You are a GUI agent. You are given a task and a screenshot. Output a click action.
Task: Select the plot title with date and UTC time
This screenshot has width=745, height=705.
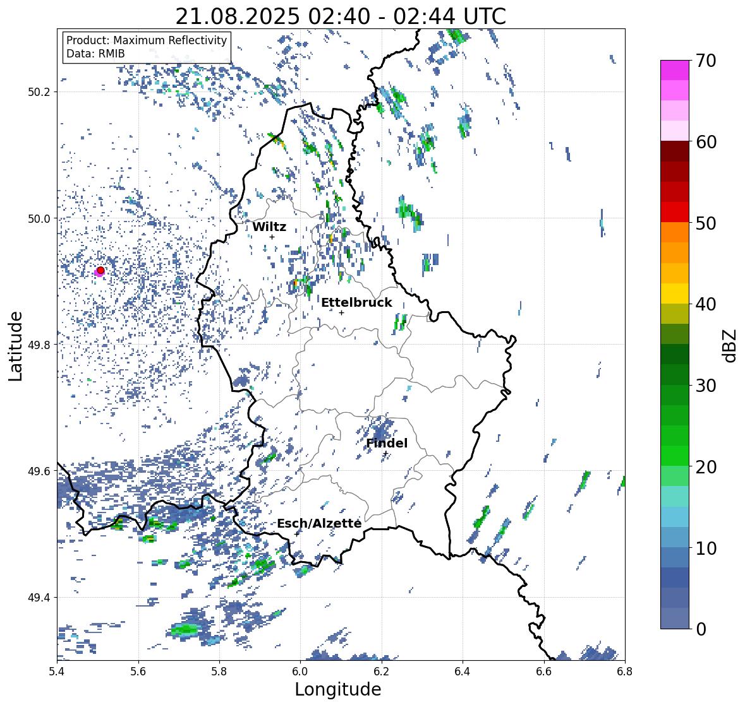tap(341, 16)
